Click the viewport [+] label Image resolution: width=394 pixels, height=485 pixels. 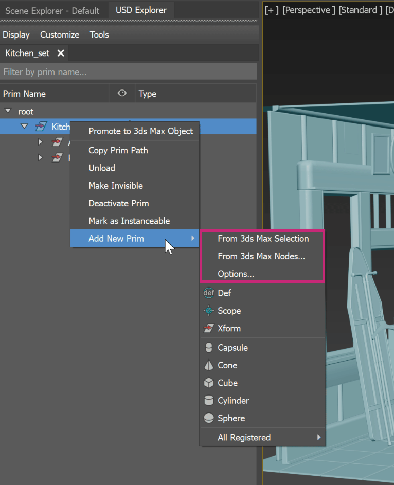click(x=272, y=10)
